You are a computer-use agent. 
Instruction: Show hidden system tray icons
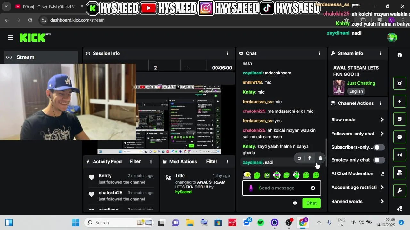(x=319, y=223)
